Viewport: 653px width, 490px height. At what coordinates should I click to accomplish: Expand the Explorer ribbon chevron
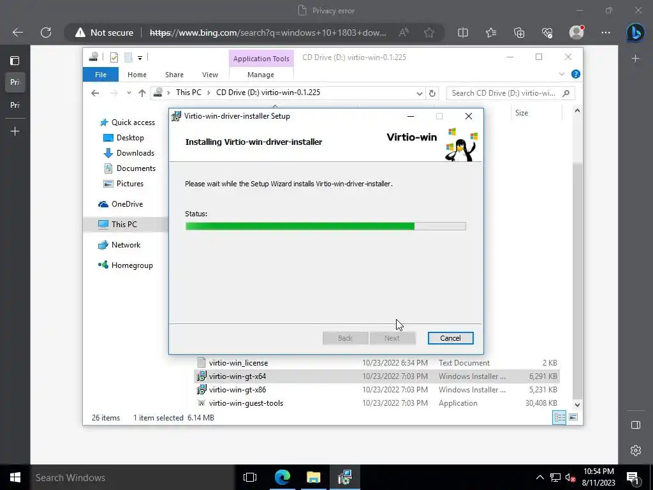point(561,74)
